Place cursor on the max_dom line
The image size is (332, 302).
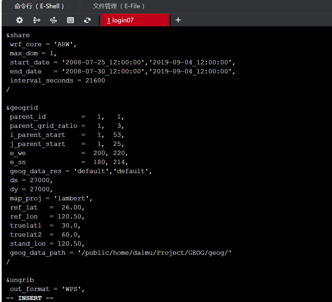pyautogui.click(x=33, y=53)
